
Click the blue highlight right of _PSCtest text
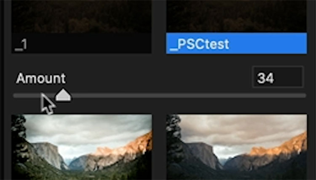tap(268, 43)
